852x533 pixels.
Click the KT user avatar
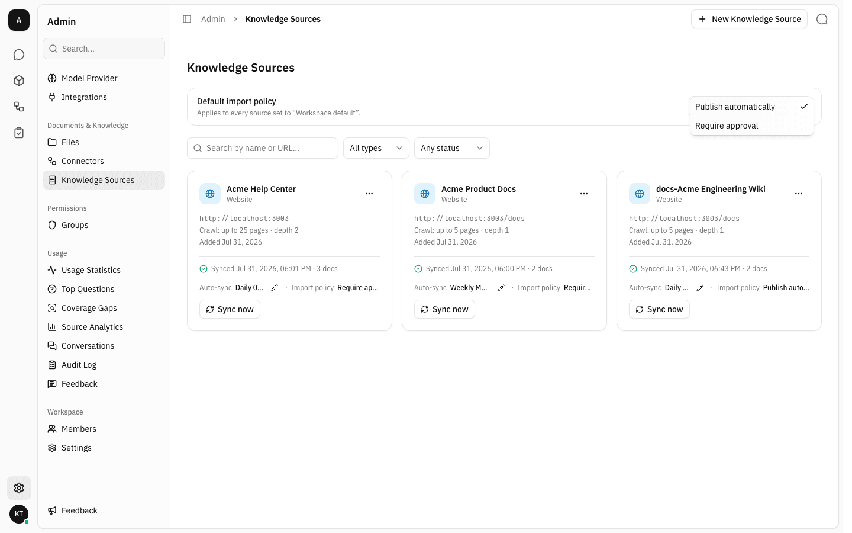(19, 514)
